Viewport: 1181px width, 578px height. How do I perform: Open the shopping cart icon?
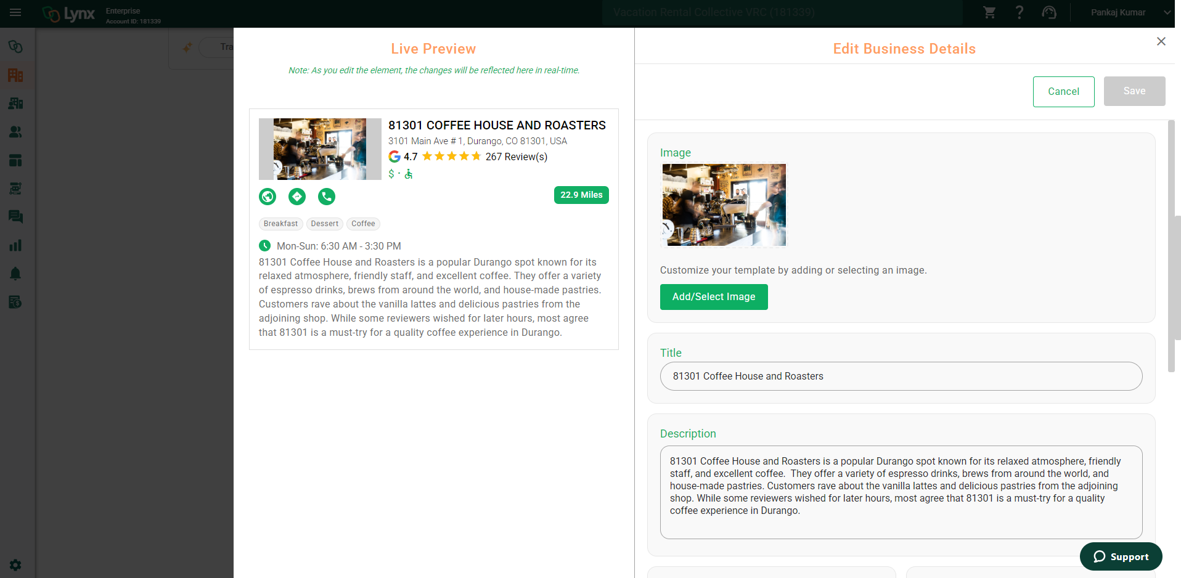coord(989,12)
